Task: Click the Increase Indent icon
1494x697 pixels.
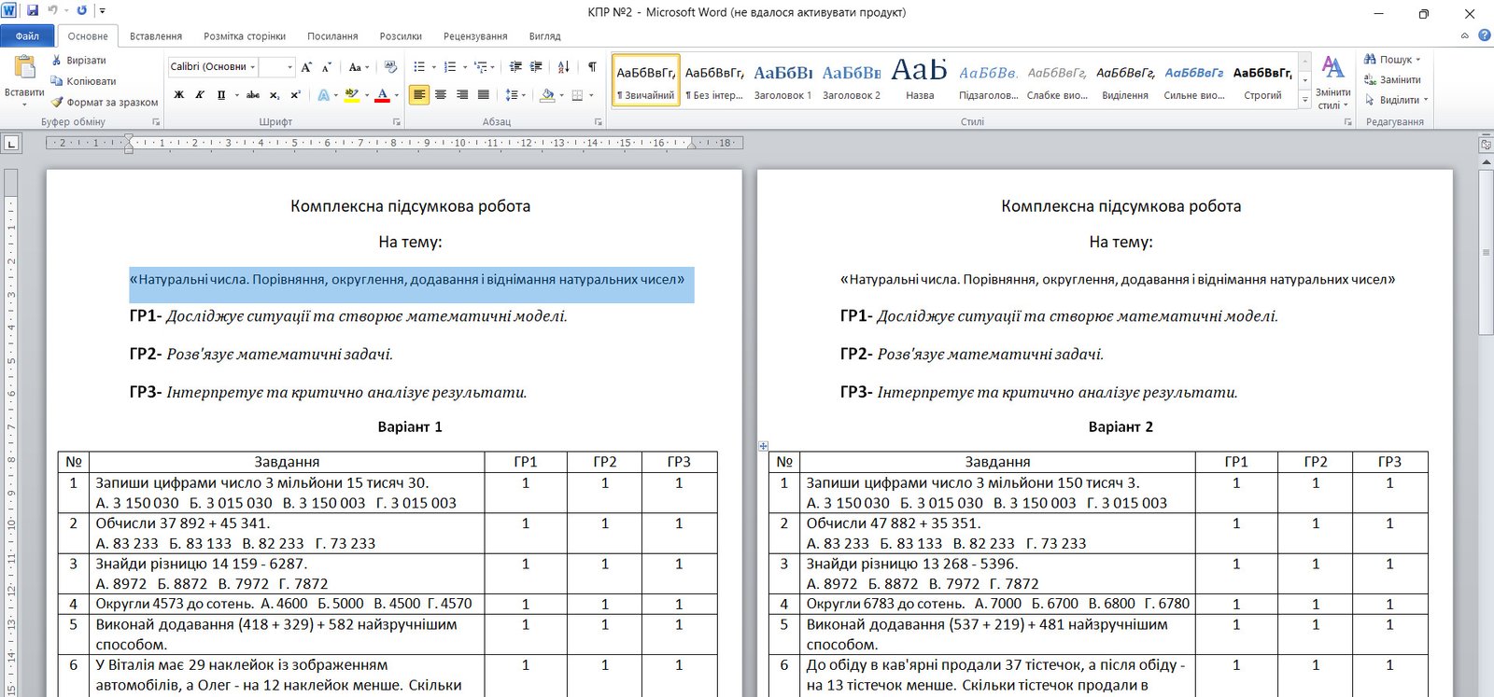Action: point(536,67)
